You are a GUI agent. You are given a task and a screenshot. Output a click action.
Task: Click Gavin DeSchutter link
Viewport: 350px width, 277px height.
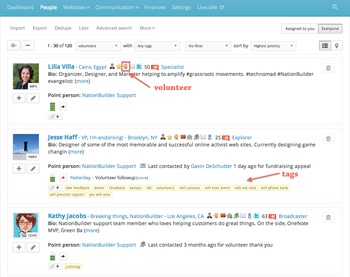click(211, 166)
